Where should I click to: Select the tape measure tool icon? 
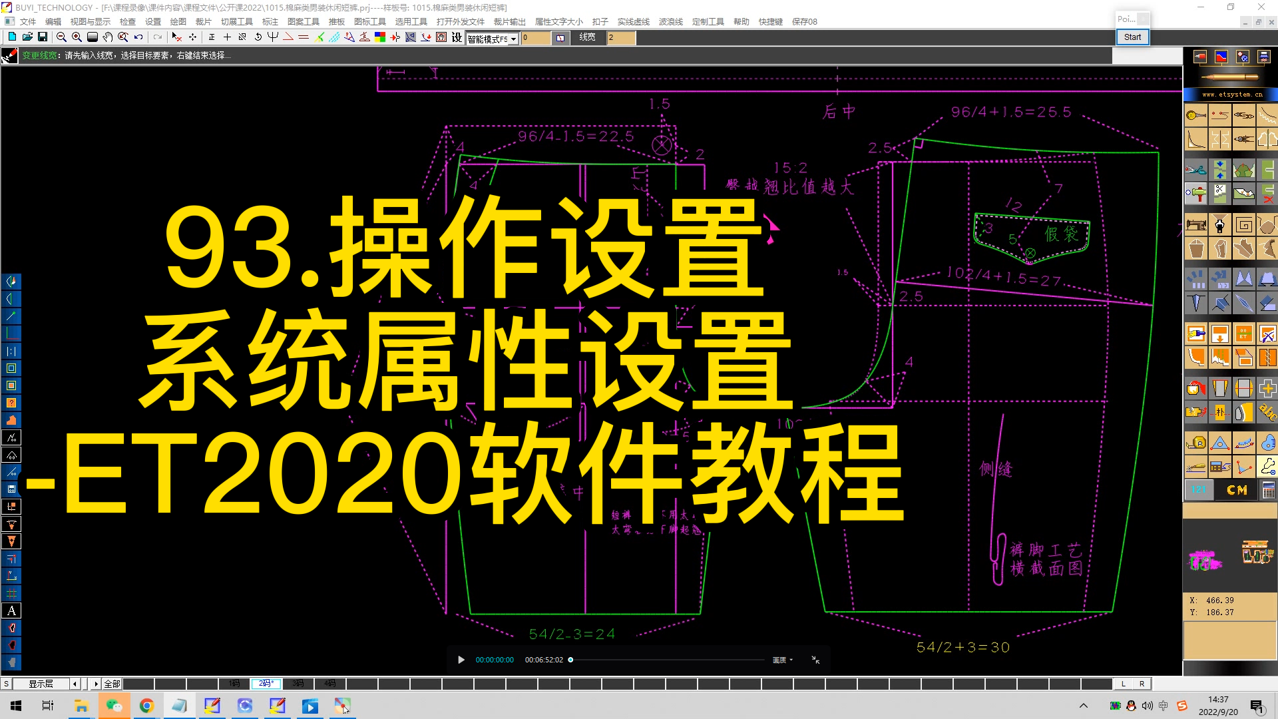click(1195, 442)
